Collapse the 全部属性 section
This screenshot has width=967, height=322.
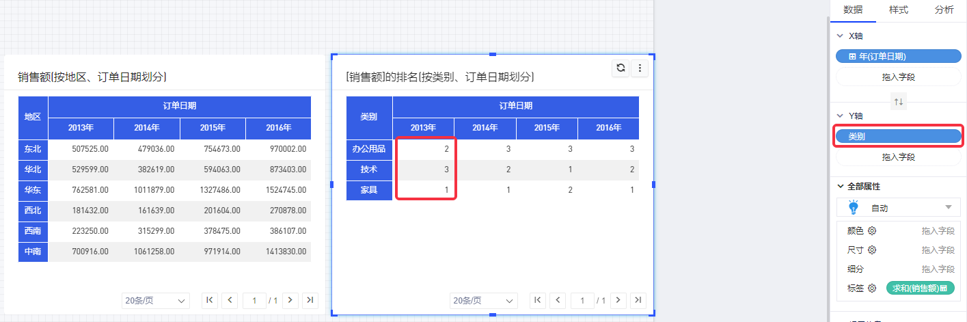point(840,186)
